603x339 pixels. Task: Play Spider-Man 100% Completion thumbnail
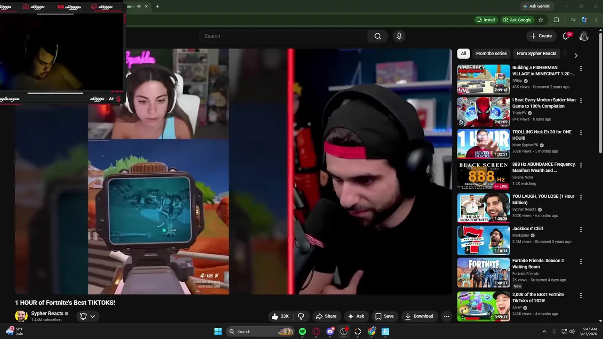(483, 112)
